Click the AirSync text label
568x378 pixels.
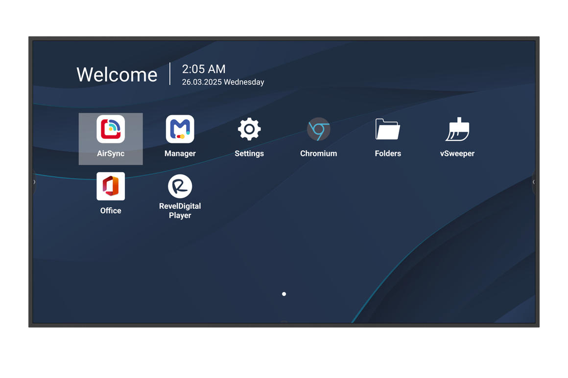coord(111,154)
